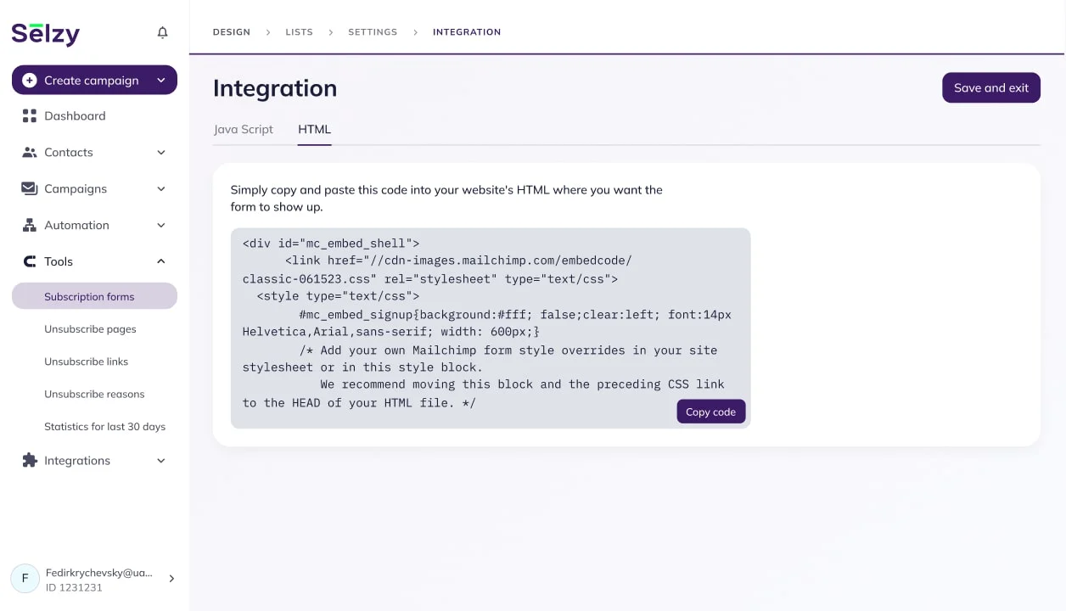Screen dimensions: 1066x611
Task: Select the HTML tab
Action: coord(314,130)
